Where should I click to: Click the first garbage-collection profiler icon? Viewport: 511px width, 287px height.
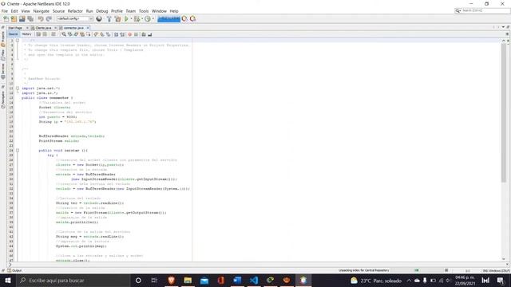(x=184, y=19)
